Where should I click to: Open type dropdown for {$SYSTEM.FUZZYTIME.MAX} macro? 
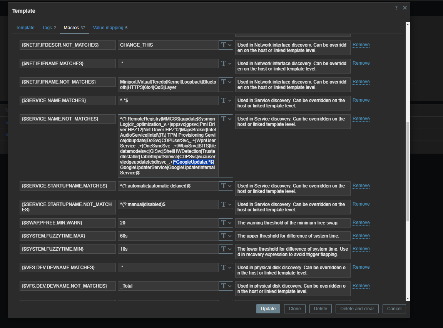pos(226,236)
